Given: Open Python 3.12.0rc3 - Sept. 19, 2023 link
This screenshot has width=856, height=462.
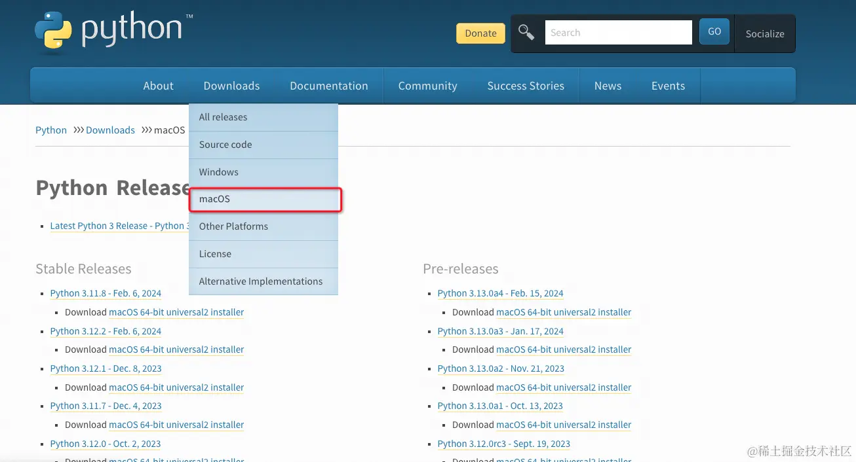Looking at the screenshot, I should (x=504, y=444).
